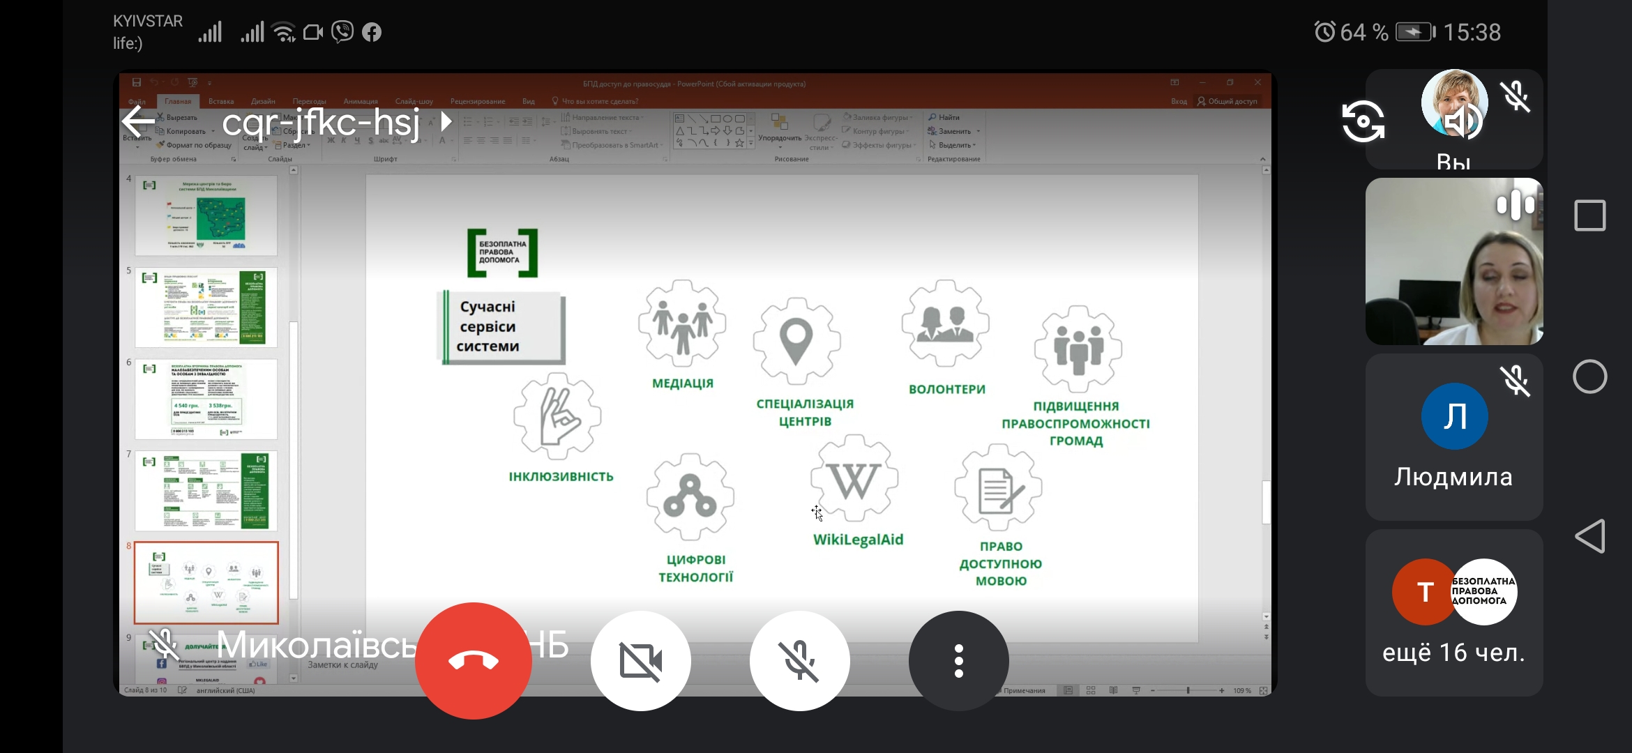
Task: Unmute using the crossed microphone button
Action: point(799,660)
